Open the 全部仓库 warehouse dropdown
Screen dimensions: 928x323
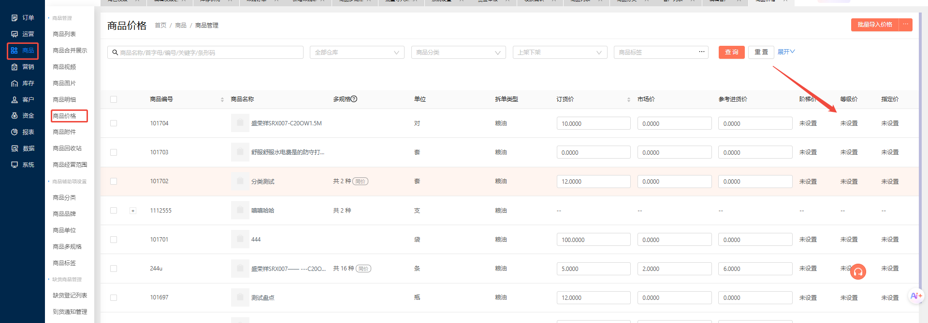pos(357,52)
